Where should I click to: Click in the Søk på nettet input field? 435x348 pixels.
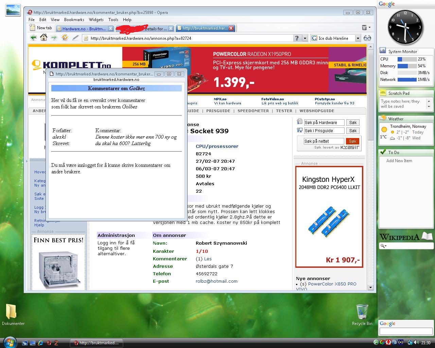pos(324,141)
